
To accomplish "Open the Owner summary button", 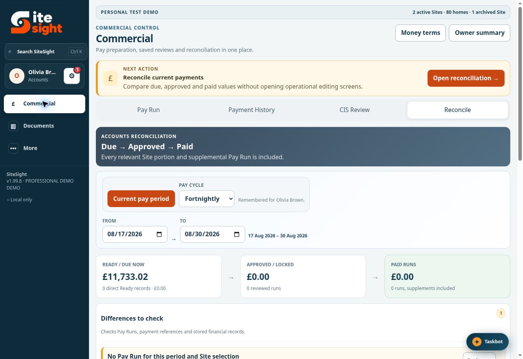I will coord(480,33).
